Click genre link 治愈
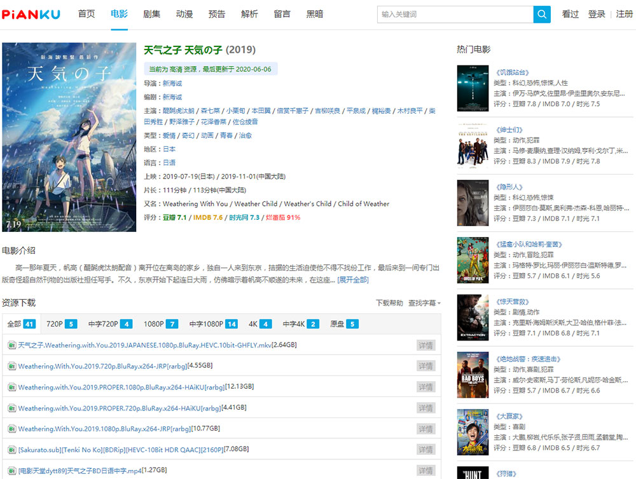This screenshot has width=636, height=479. coord(245,135)
